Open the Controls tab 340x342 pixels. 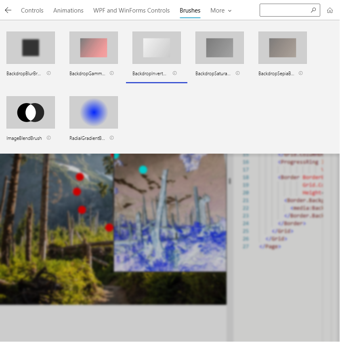[32, 11]
